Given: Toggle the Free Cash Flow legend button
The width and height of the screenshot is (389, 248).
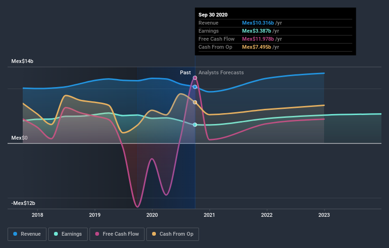Looking at the screenshot, I should [117, 234].
